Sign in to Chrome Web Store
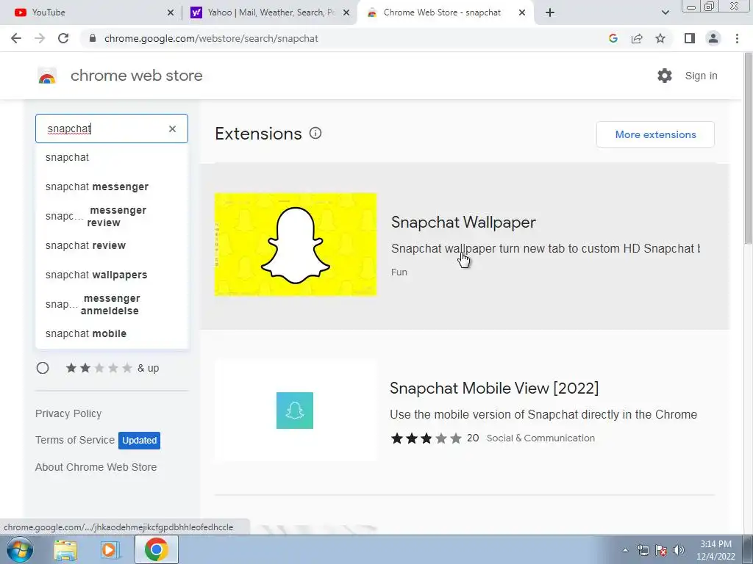Image resolution: width=753 pixels, height=564 pixels. click(x=701, y=76)
